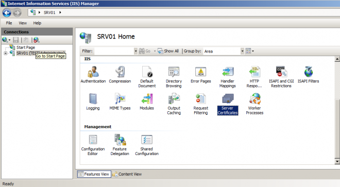
Task: Click the Show All button
Action: click(x=168, y=51)
